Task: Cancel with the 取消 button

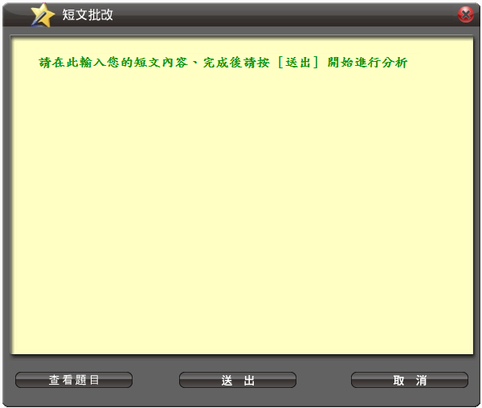Action: pos(410,380)
